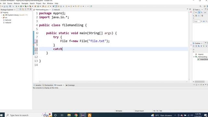Collapse the fileHandling class in Outline
The height and width of the screenshot is (117, 208).
tap(194, 57)
